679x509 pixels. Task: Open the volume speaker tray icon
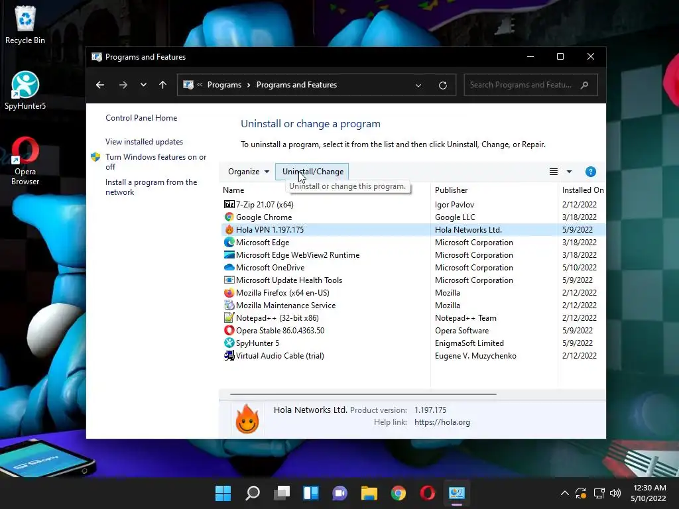(x=615, y=493)
